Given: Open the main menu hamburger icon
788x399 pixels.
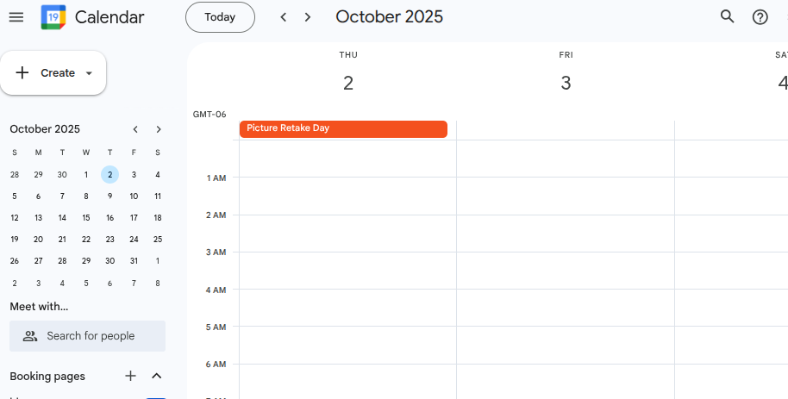Looking at the screenshot, I should pos(16,17).
